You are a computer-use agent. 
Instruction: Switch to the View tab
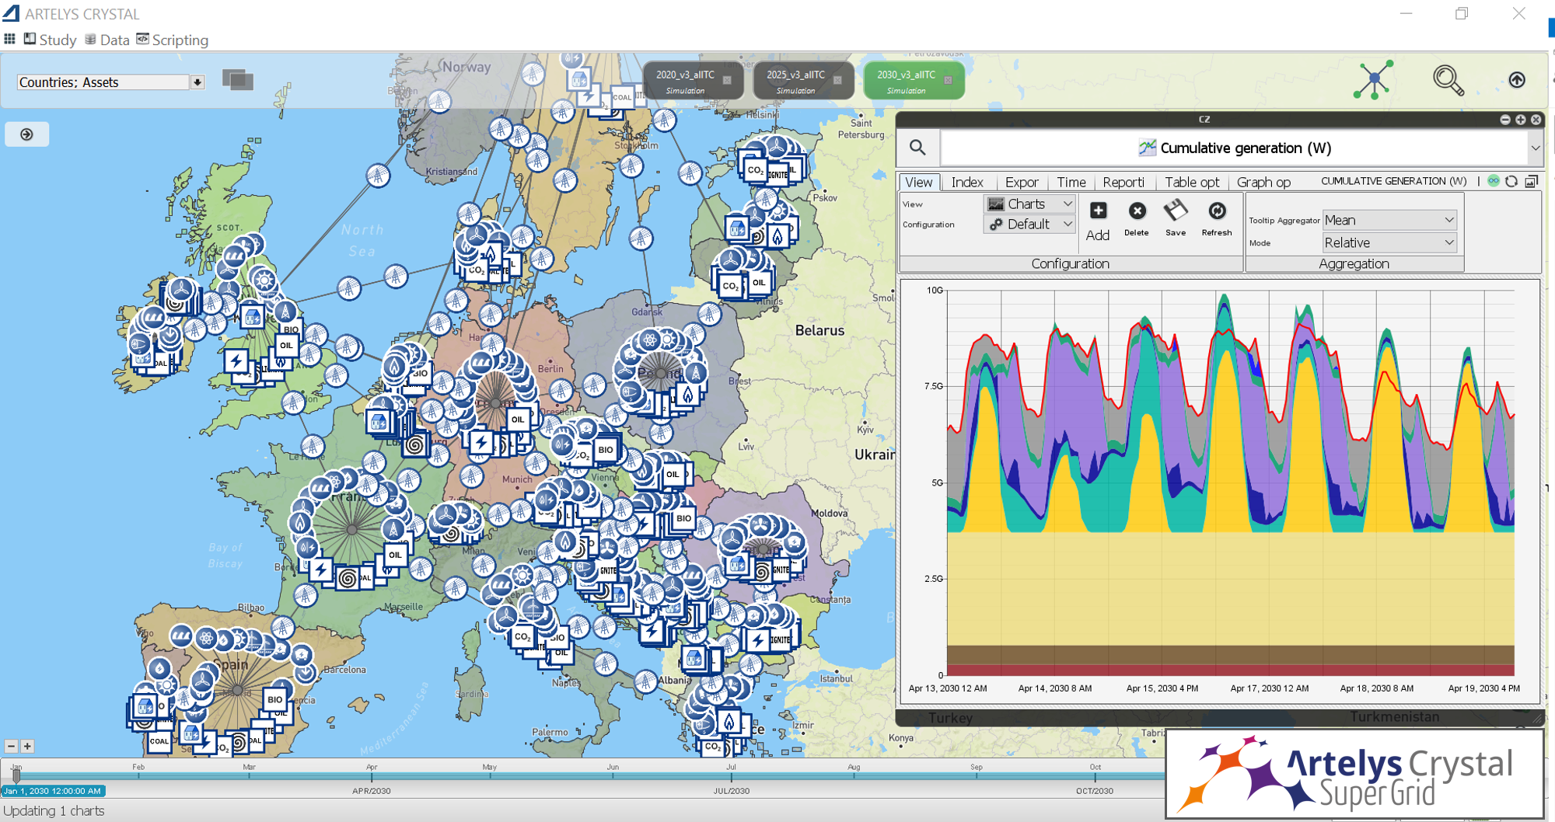[919, 182]
